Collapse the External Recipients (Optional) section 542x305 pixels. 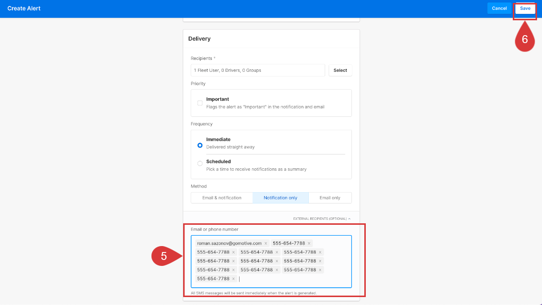coord(322,218)
